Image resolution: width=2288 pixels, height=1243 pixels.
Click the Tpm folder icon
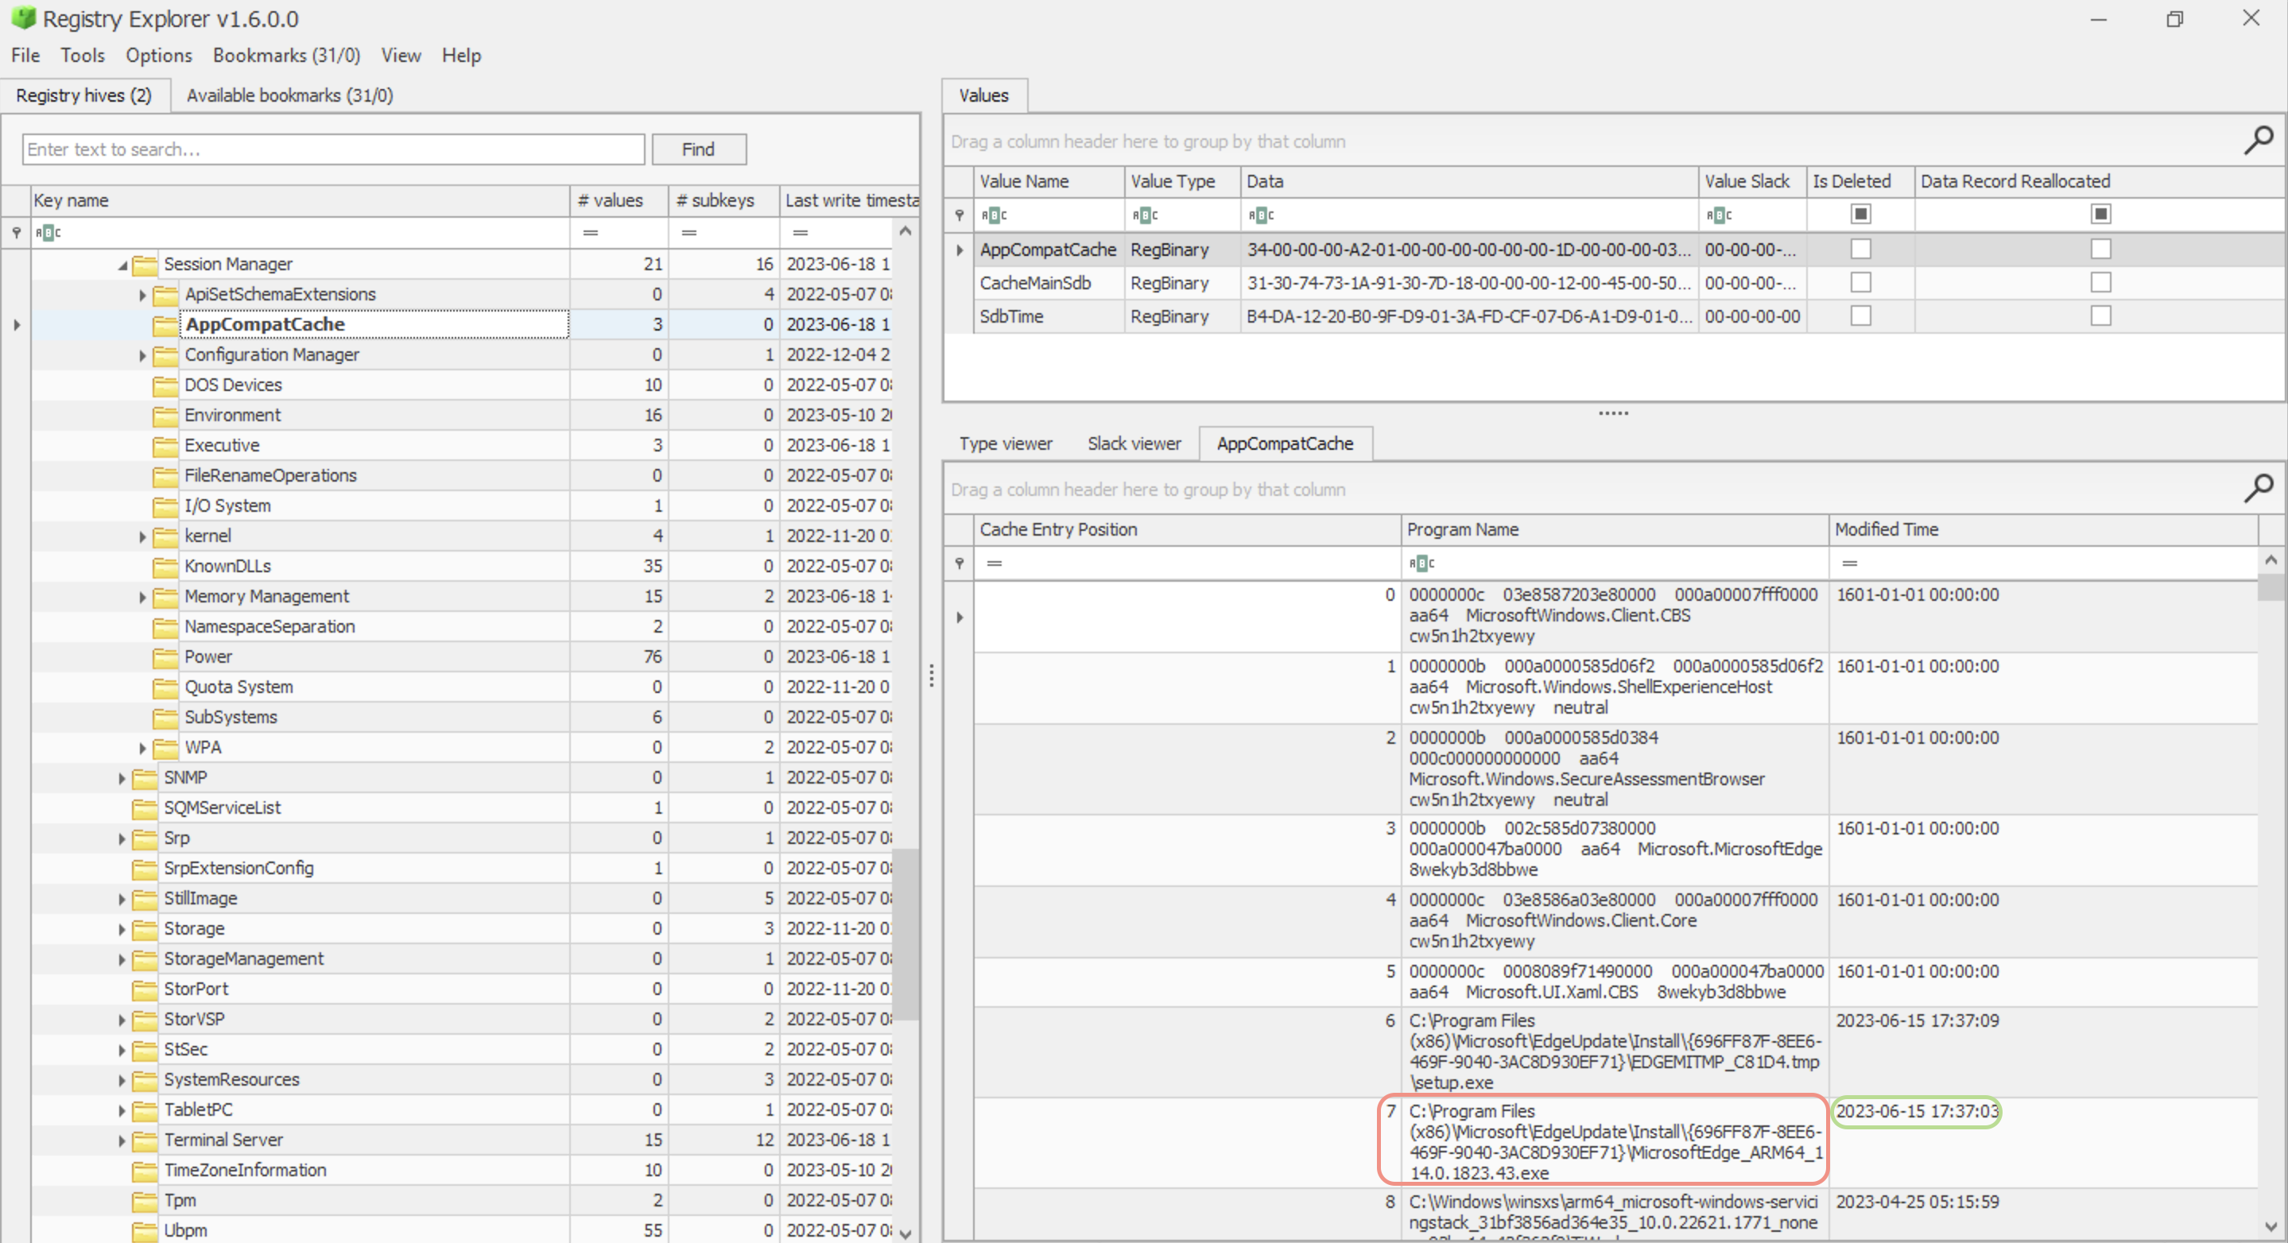pyautogui.click(x=145, y=1200)
